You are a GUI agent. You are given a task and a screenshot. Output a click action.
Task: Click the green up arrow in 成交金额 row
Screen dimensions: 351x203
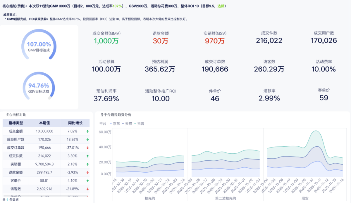click(87, 131)
